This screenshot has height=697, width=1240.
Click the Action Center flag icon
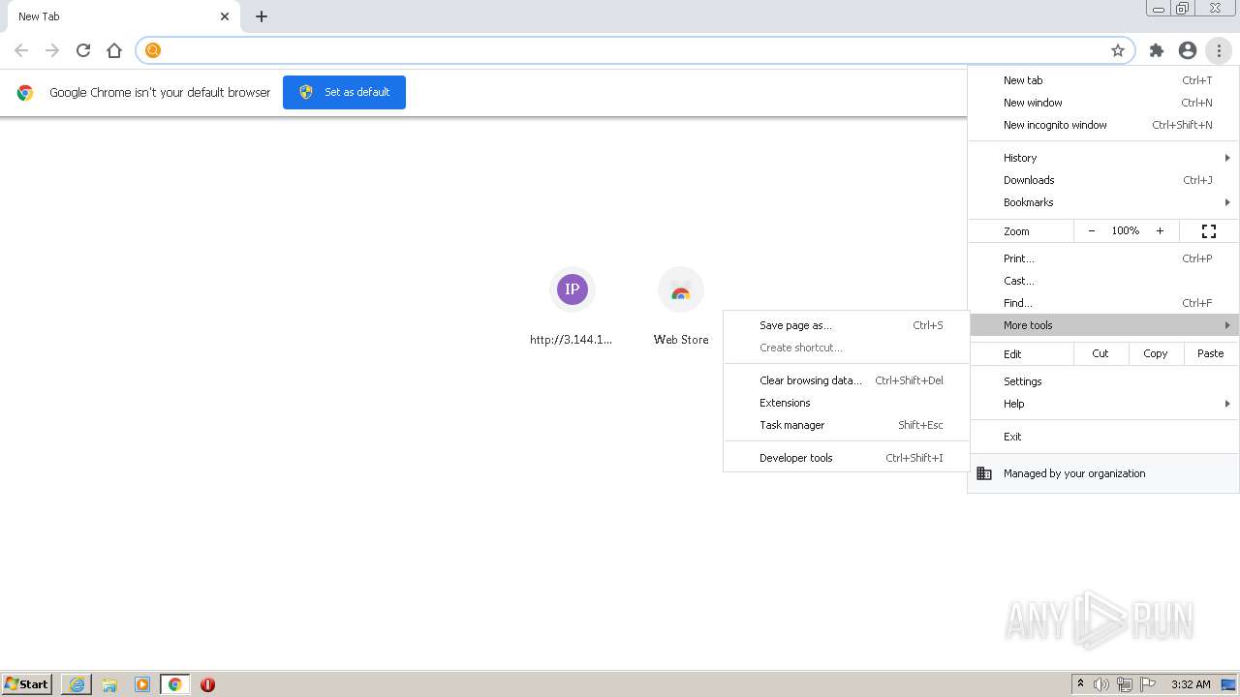1148,684
